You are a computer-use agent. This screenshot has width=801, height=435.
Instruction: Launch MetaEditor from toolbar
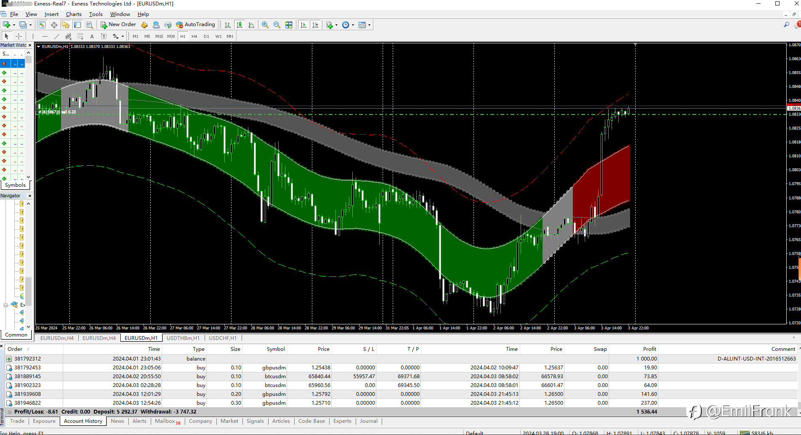[x=144, y=25]
